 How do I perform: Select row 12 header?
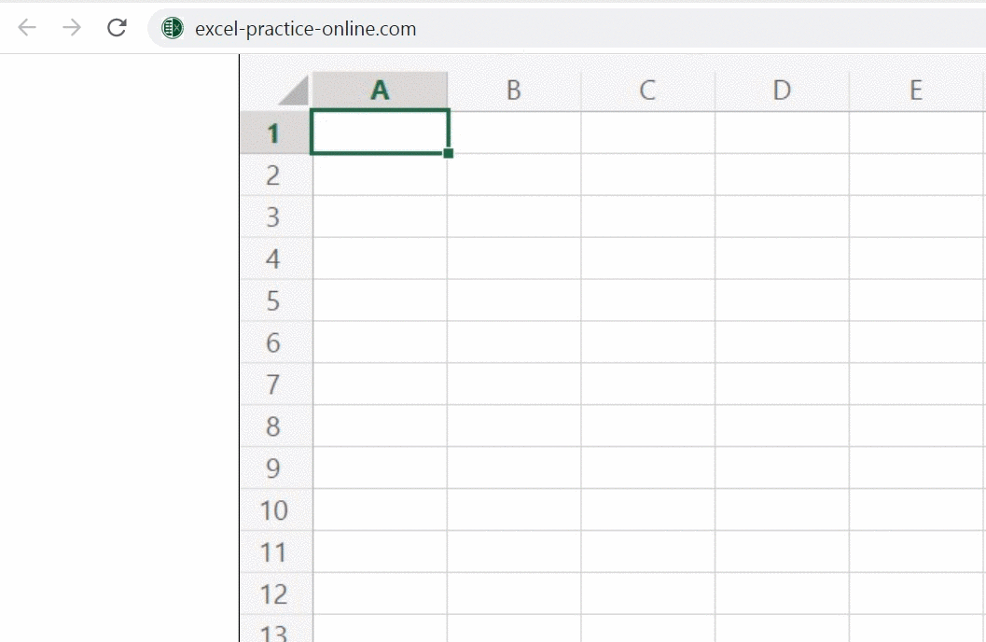click(x=274, y=594)
